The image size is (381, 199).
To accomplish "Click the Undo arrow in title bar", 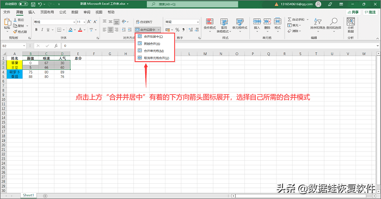I will point(40,4).
